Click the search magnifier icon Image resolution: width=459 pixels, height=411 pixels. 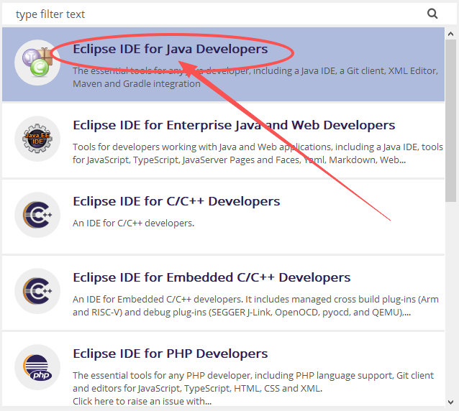pos(432,14)
